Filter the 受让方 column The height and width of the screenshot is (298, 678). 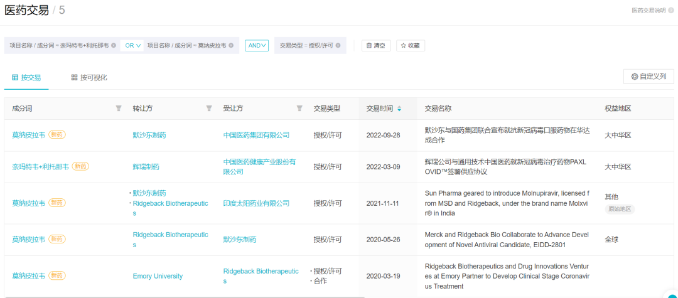point(299,109)
